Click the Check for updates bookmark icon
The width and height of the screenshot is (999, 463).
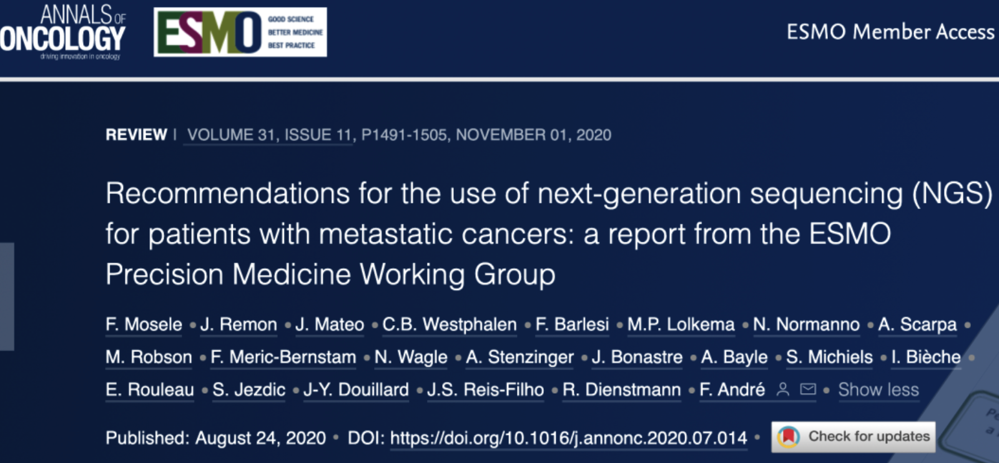tap(788, 437)
